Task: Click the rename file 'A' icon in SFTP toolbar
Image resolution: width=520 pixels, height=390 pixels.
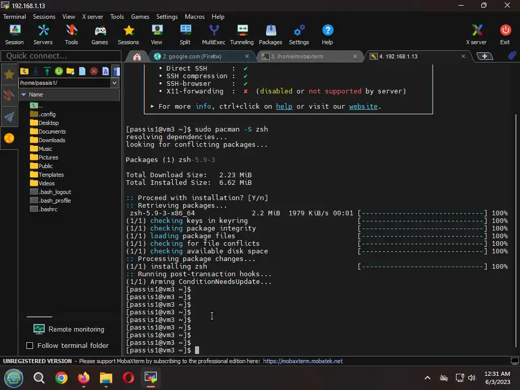Action: [106, 71]
